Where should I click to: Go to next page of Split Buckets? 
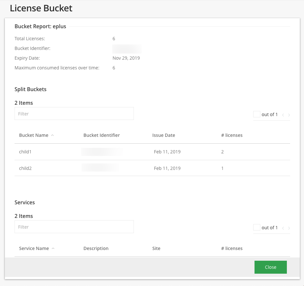pos(289,114)
